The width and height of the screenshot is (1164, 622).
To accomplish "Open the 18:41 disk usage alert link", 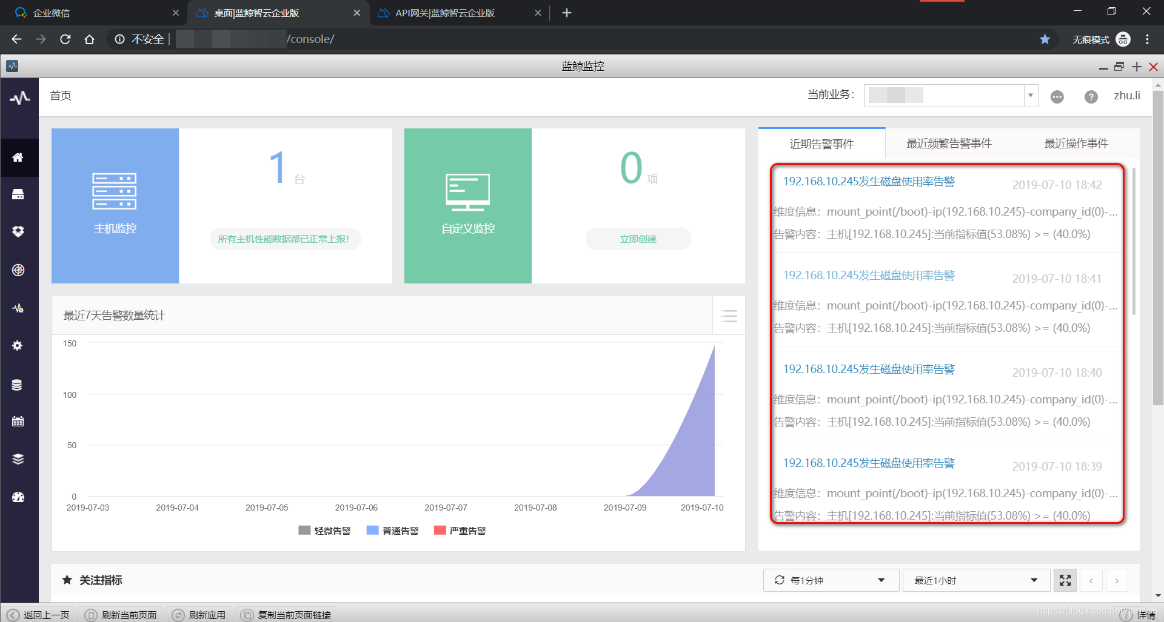I will point(869,276).
